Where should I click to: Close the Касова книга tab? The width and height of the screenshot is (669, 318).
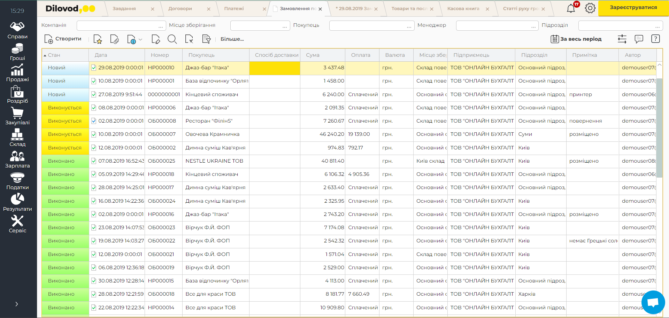(487, 9)
